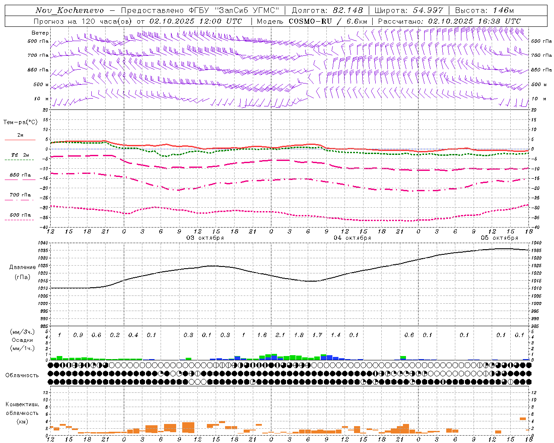Click the Ветер wind panel label
This screenshot has width=554, height=443.
click(x=40, y=33)
